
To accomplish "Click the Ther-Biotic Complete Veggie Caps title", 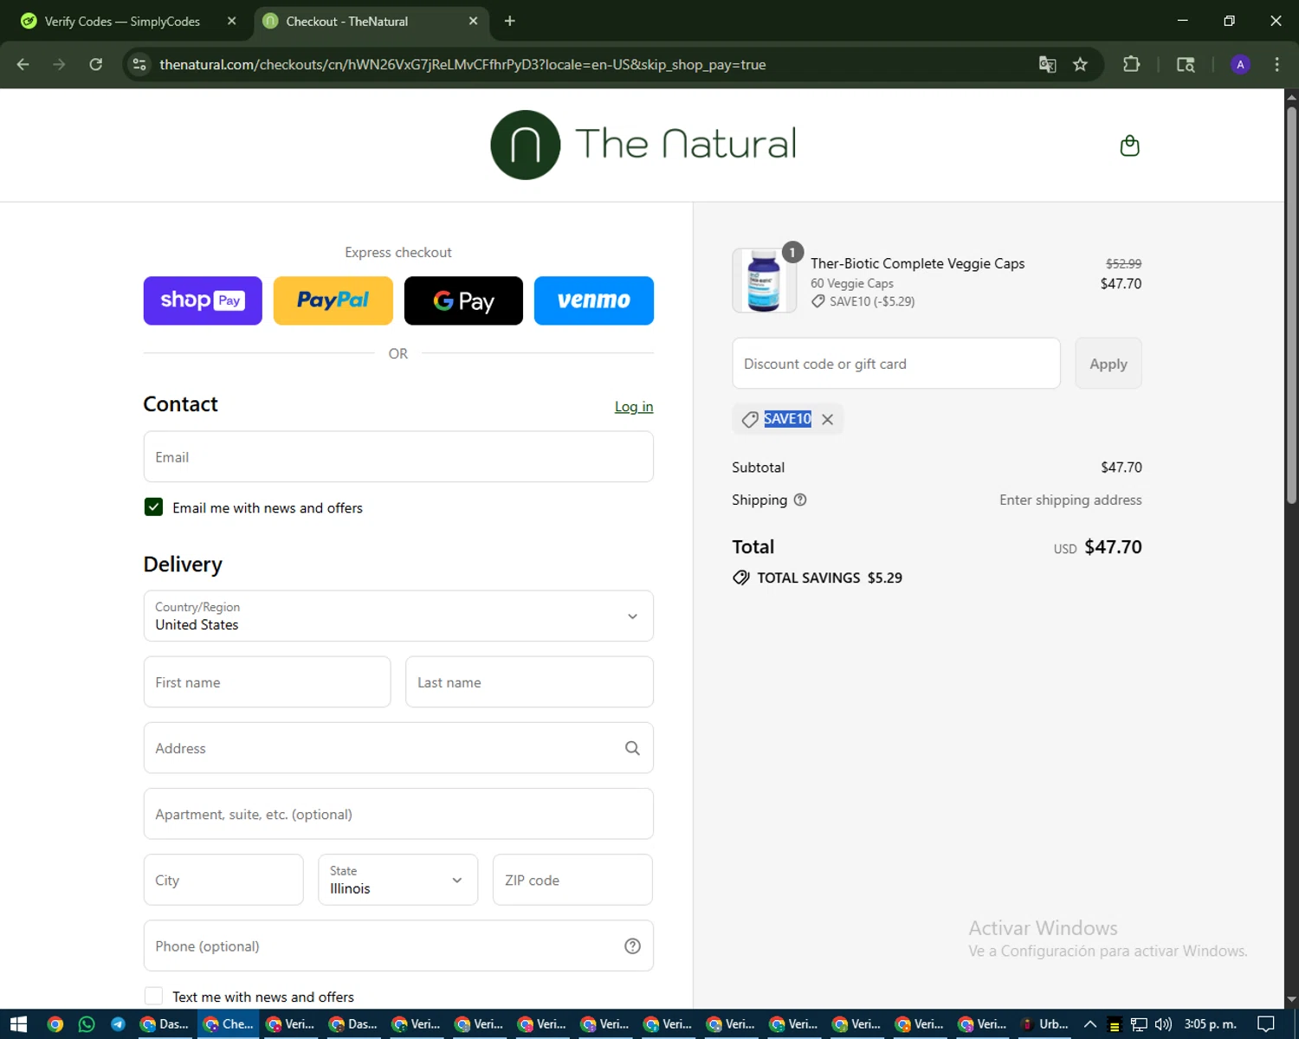I will (917, 263).
